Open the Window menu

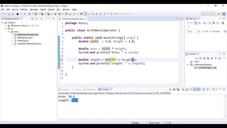tap(66, 10)
